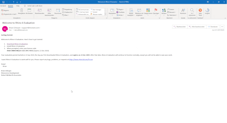The image size is (227, 123).
Task: Open the Download Rhino 6 Evaluation link
Action: [17, 44]
